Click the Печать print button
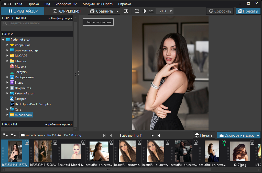This screenshot has width=262, height=173. pyautogui.click(x=204, y=135)
